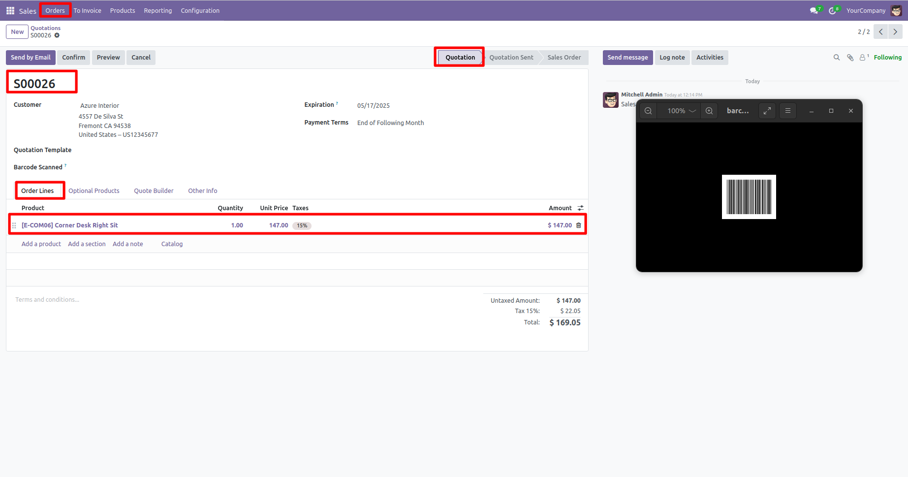Open Quotations breadcrumb link

[x=46, y=28]
